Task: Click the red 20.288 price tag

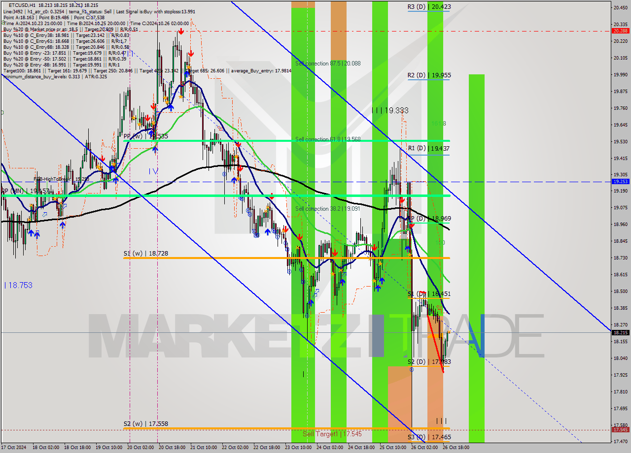Action: [620, 31]
